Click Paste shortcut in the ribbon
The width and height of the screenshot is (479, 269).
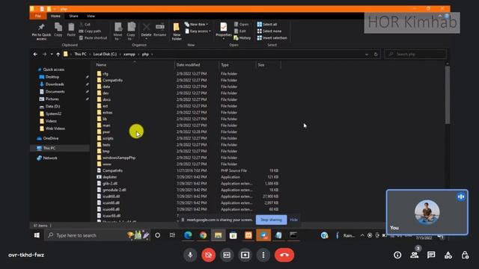click(93, 38)
